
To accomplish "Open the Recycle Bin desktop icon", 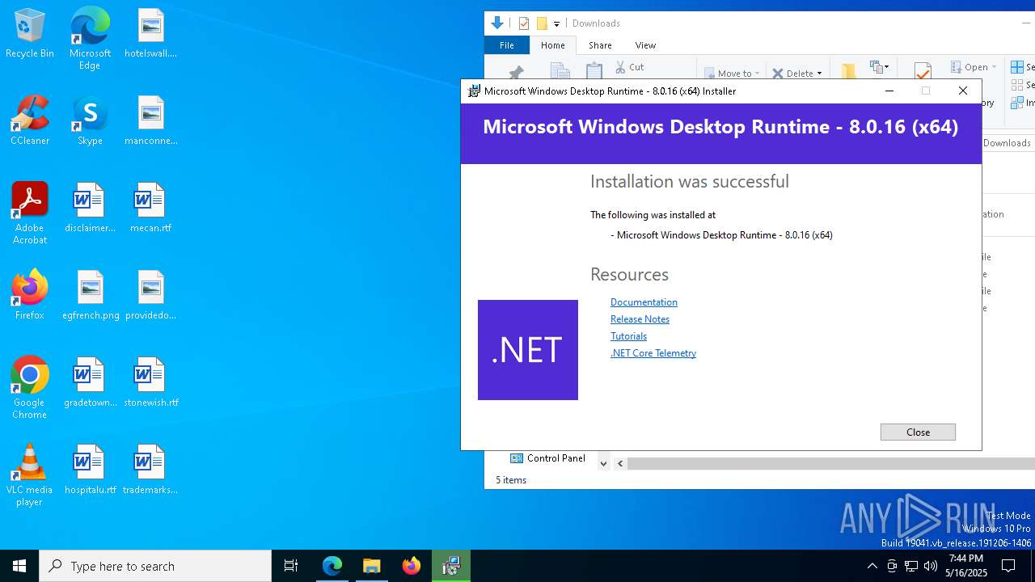I will 30,33.
